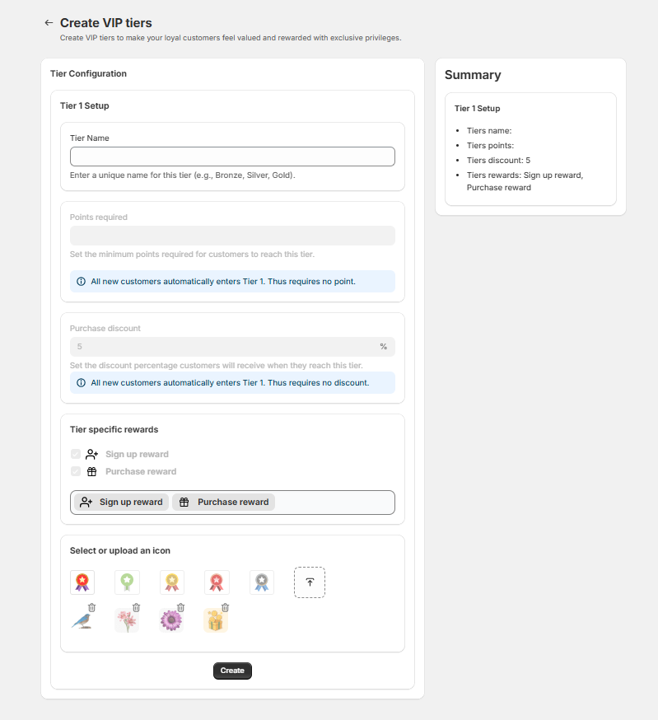658x720 pixels.
Task: Choose the green ribbon badge icon
Action: click(127, 582)
